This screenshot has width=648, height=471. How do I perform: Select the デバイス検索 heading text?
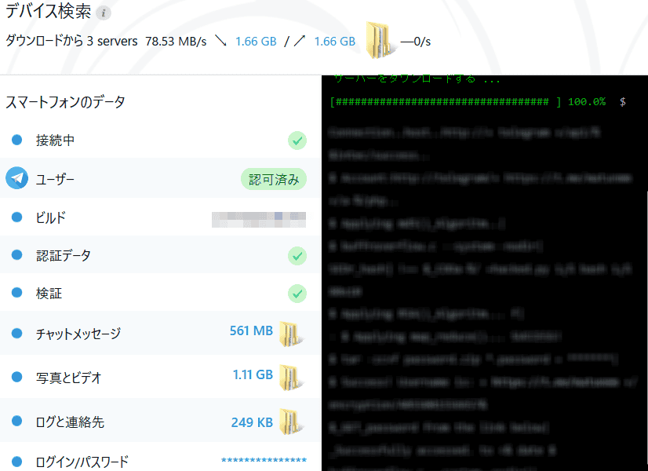[x=48, y=11]
